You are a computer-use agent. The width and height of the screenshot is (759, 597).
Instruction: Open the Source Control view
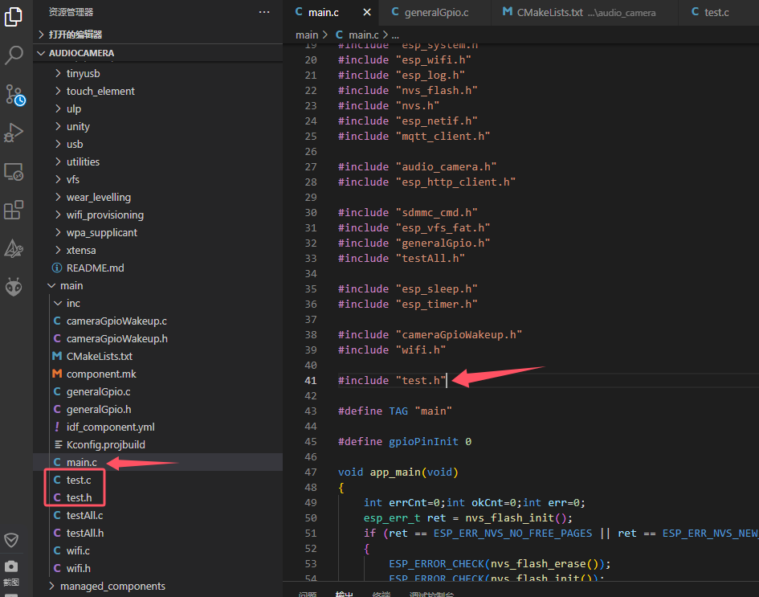pyautogui.click(x=14, y=95)
